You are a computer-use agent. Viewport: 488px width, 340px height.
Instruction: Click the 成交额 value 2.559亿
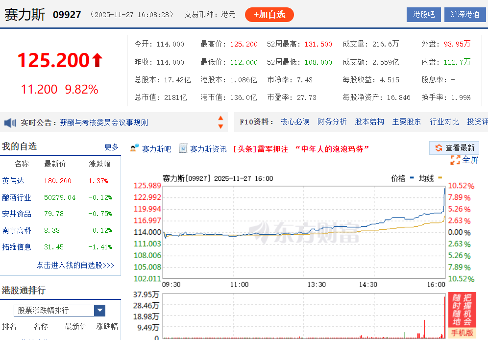click(x=386, y=62)
